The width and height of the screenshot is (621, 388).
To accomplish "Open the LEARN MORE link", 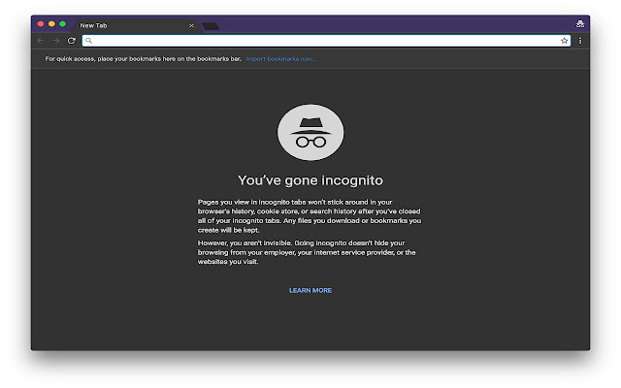I will click(310, 290).
